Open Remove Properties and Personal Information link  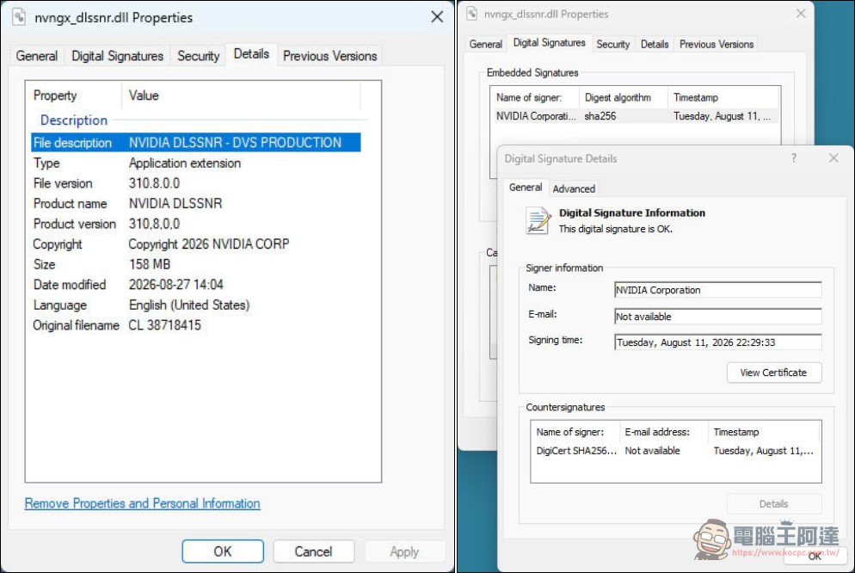click(x=142, y=503)
